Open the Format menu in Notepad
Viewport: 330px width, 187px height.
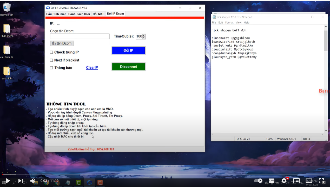click(229, 23)
